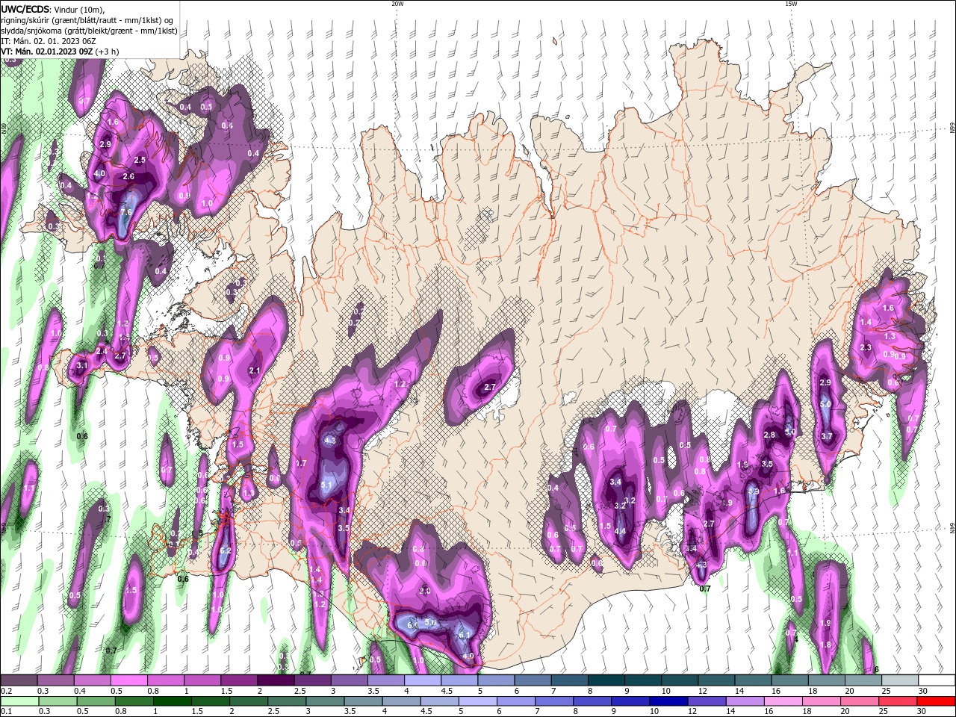Click the 2.0 precipitation value on the map

[x=425, y=591]
